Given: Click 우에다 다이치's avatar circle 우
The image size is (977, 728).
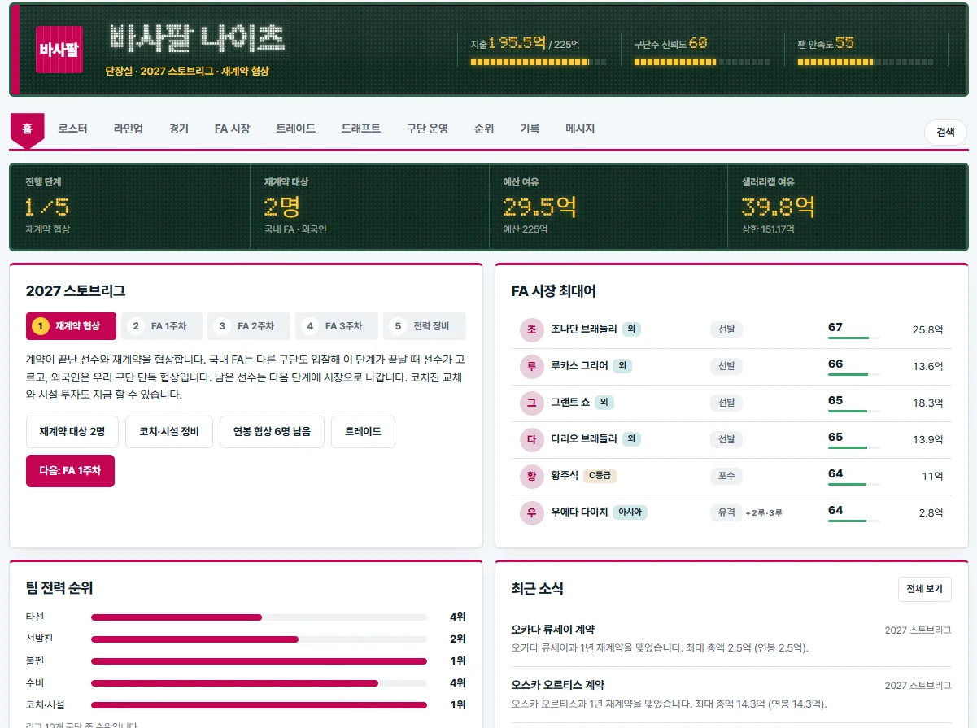Looking at the screenshot, I should 531,512.
